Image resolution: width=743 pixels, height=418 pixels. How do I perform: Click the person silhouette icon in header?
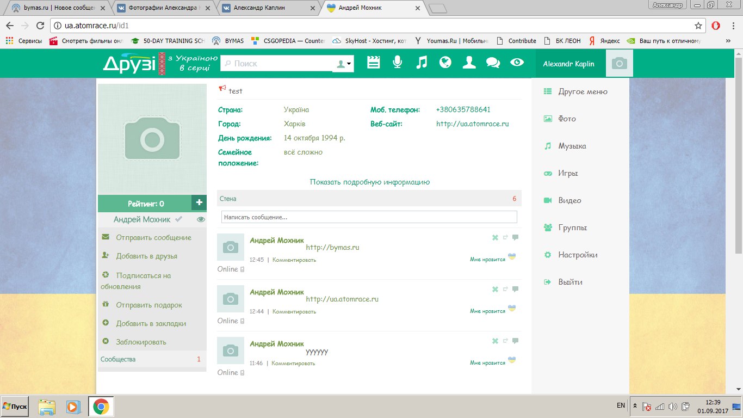(x=469, y=63)
